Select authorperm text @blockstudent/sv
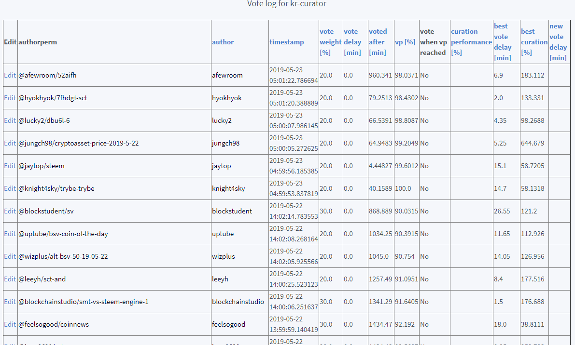The image size is (575, 345). point(46,212)
